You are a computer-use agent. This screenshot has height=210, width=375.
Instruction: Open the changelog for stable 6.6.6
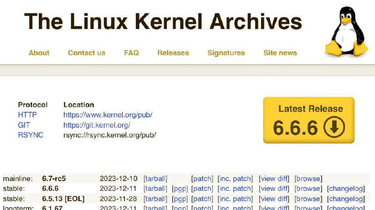tap(345, 188)
